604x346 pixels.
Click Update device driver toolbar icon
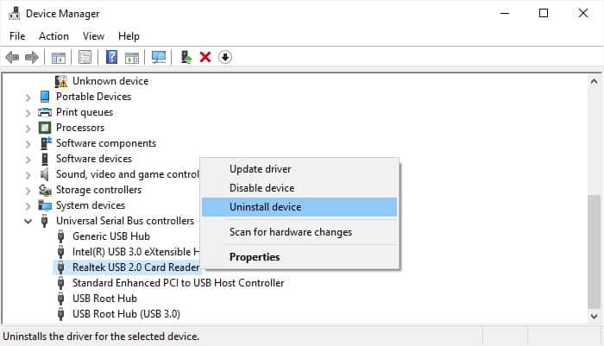pyautogui.click(x=186, y=58)
